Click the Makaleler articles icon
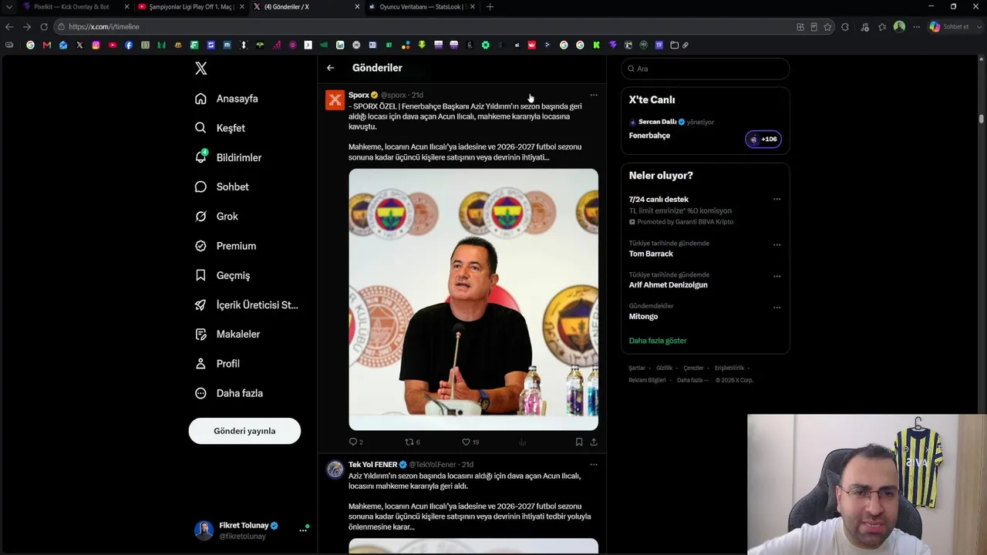 200,335
